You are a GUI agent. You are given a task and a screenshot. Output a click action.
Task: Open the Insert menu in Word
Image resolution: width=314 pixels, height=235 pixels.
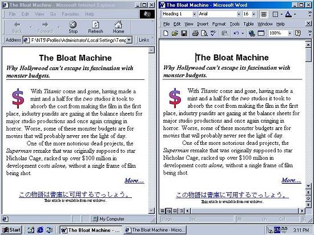[203, 24]
